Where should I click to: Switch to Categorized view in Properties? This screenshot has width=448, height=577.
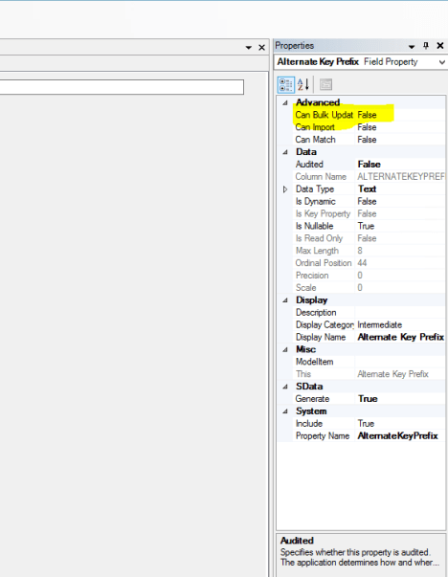285,84
